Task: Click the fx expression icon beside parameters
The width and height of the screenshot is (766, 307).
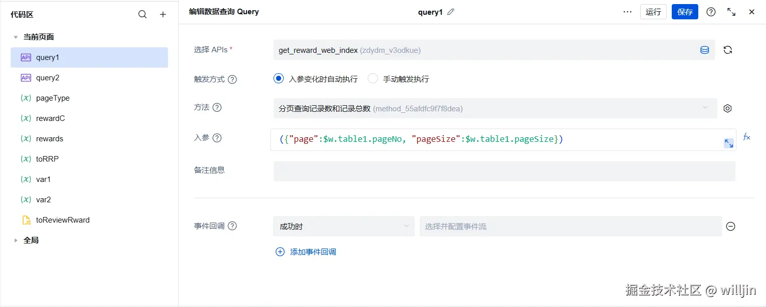Action: click(747, 137)
